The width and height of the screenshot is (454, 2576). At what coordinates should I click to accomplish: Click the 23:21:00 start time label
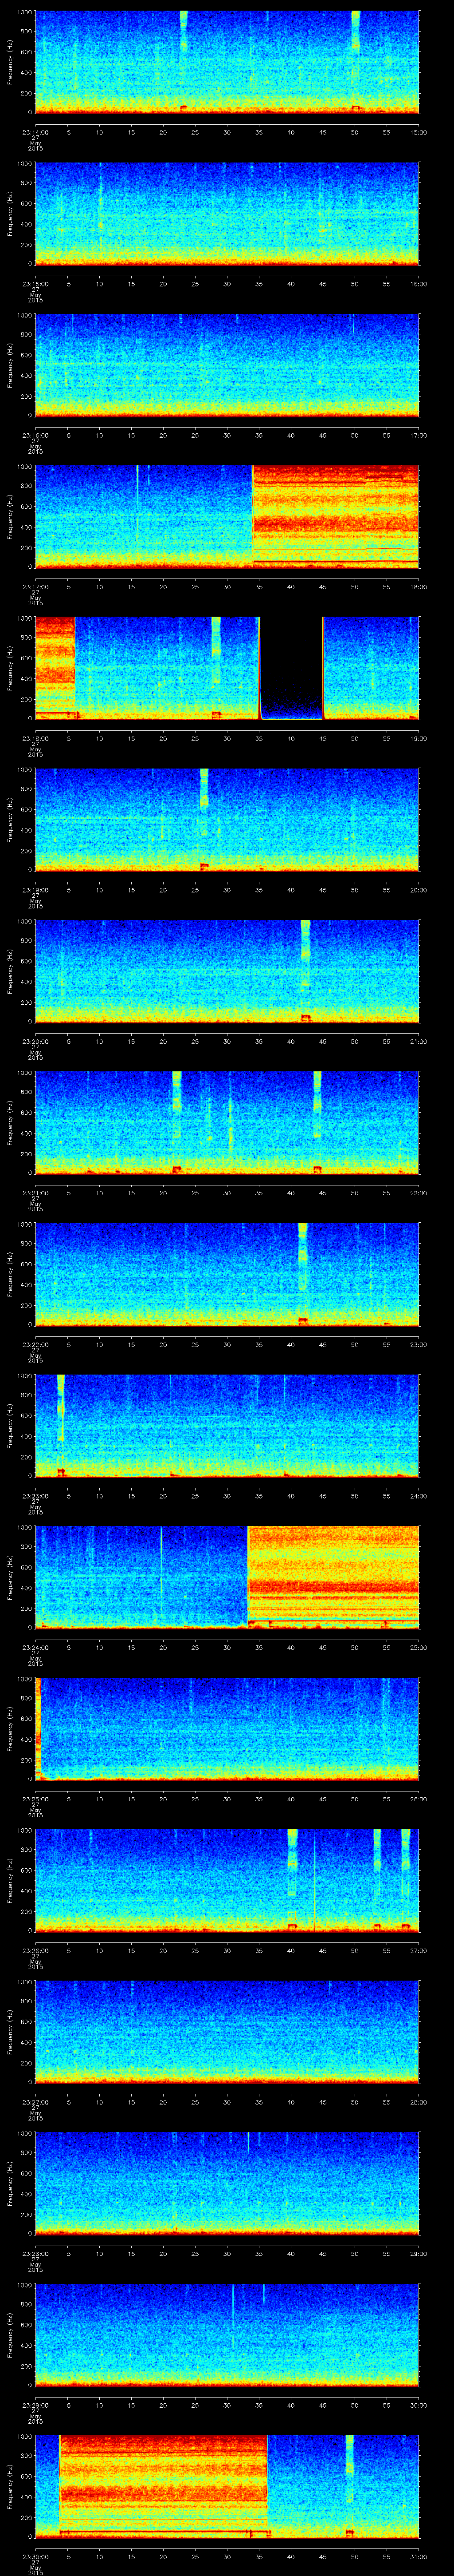coord(35,1193)
